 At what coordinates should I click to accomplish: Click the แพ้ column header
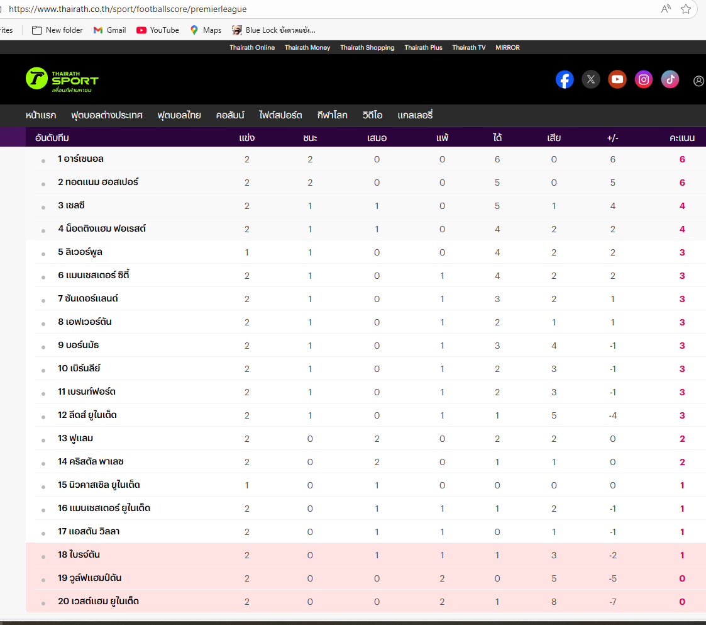[442, 138]
